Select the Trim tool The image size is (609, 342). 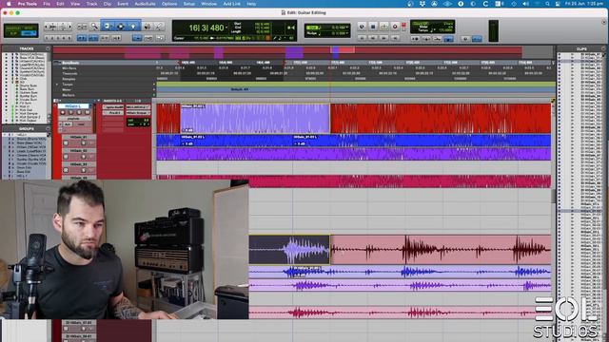click(108, 27)
